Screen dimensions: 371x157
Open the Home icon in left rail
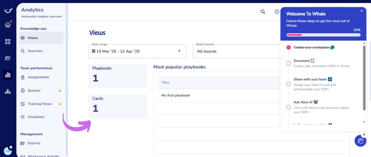[x=8, y=25]
